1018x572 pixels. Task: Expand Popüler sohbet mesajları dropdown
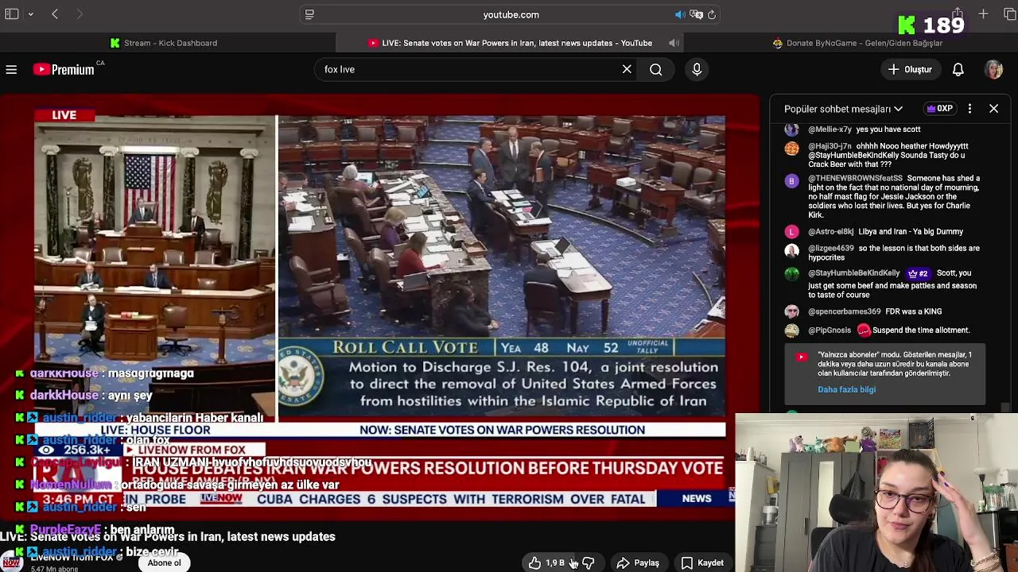[x=843, y=109]
